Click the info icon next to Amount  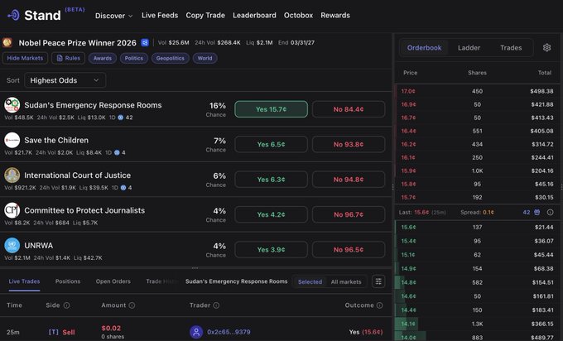point(132,305)
